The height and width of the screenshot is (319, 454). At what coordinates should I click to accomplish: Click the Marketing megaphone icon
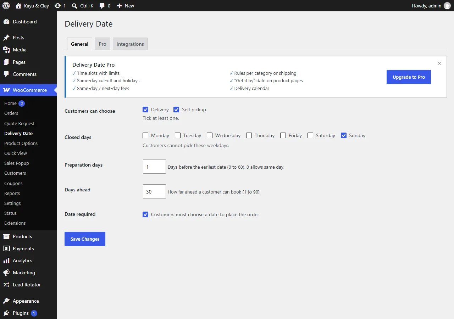[6, 273]
